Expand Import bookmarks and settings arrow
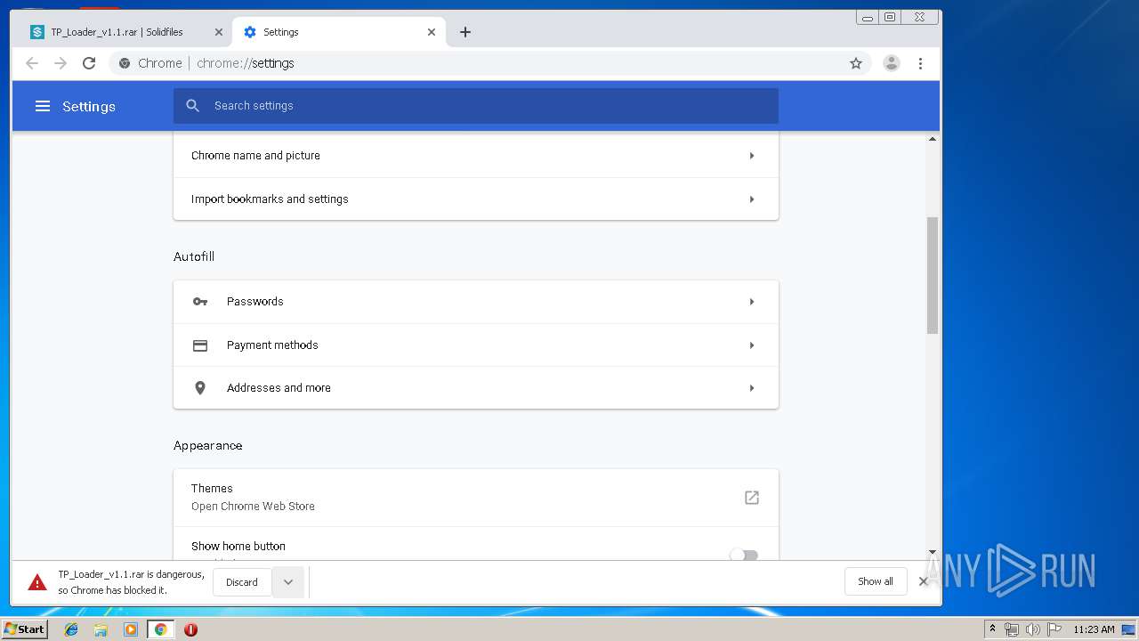Image resolution: width=1139 pixels, height=641 pixels. click(752, 199)
